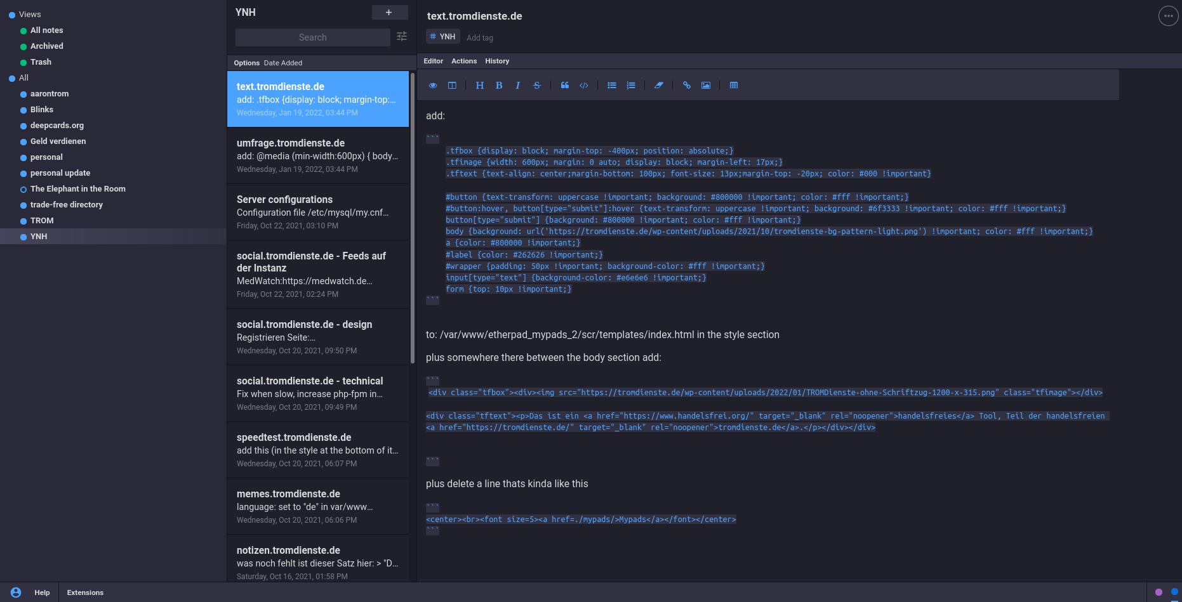This screenshot has width=1182, height=602.
Task: Open display filter options beside Search
Action: [402, 37]
